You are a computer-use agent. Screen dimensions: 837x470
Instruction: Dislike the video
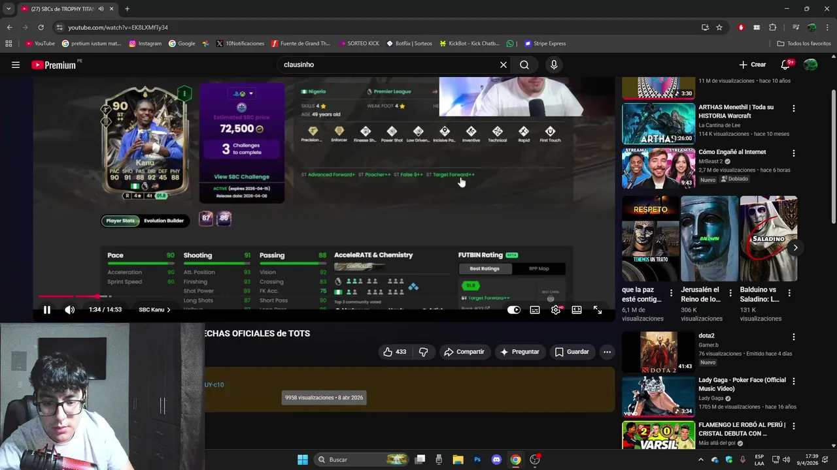424,352
